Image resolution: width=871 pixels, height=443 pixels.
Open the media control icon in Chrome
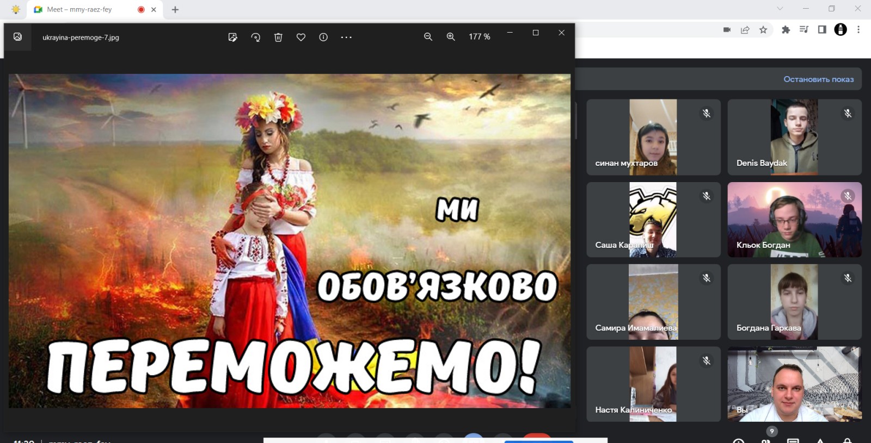click(803, 29)
